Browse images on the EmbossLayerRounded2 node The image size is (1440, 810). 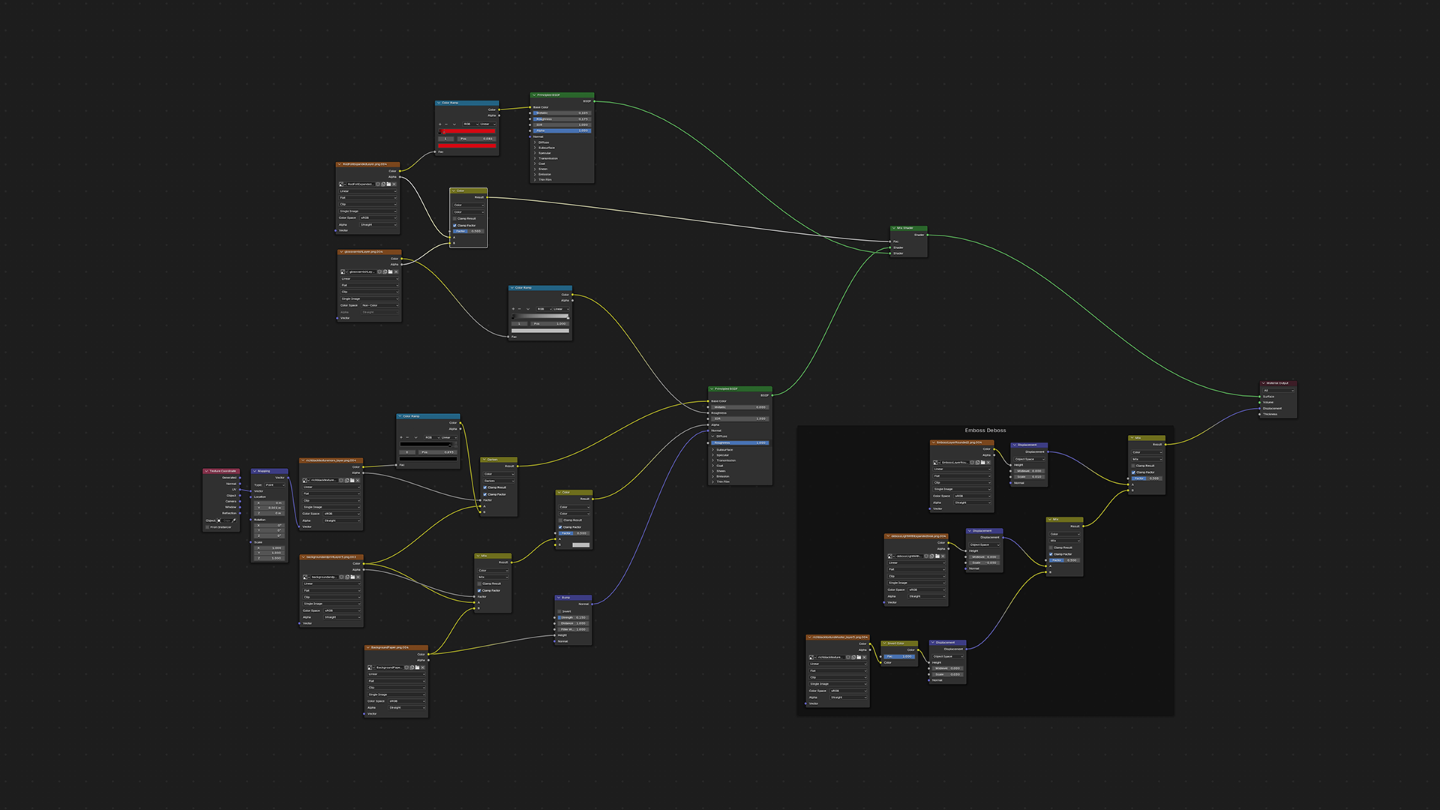(935, 462)
